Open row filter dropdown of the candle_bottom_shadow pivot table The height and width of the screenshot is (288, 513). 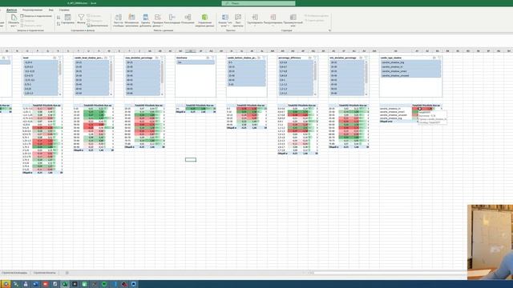point(235,106)
